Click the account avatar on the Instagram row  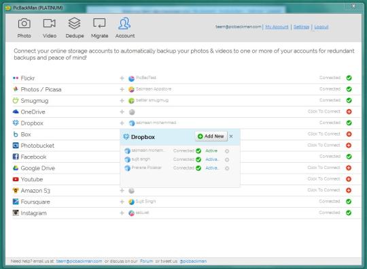(x=132, y=213)
